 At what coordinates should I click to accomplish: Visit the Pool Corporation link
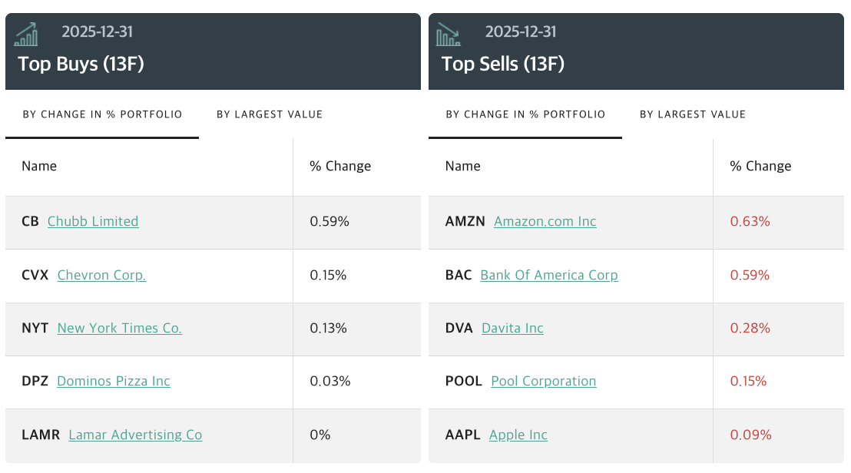[544, 381]
